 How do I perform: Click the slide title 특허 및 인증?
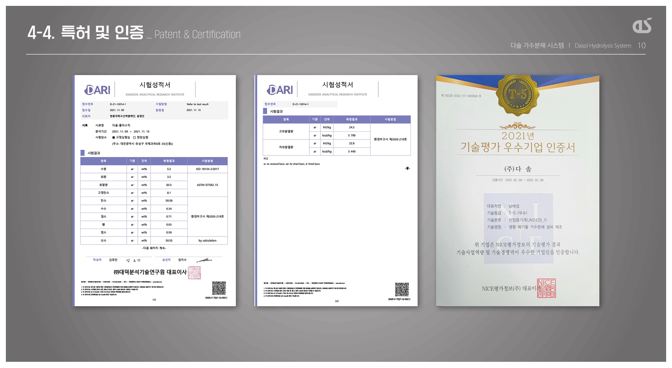[x=102, y=33]
